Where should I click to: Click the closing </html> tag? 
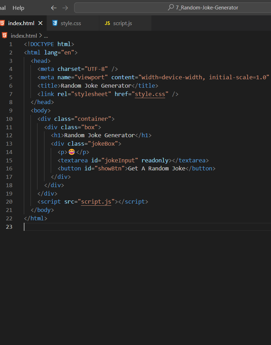coord(35,218)
